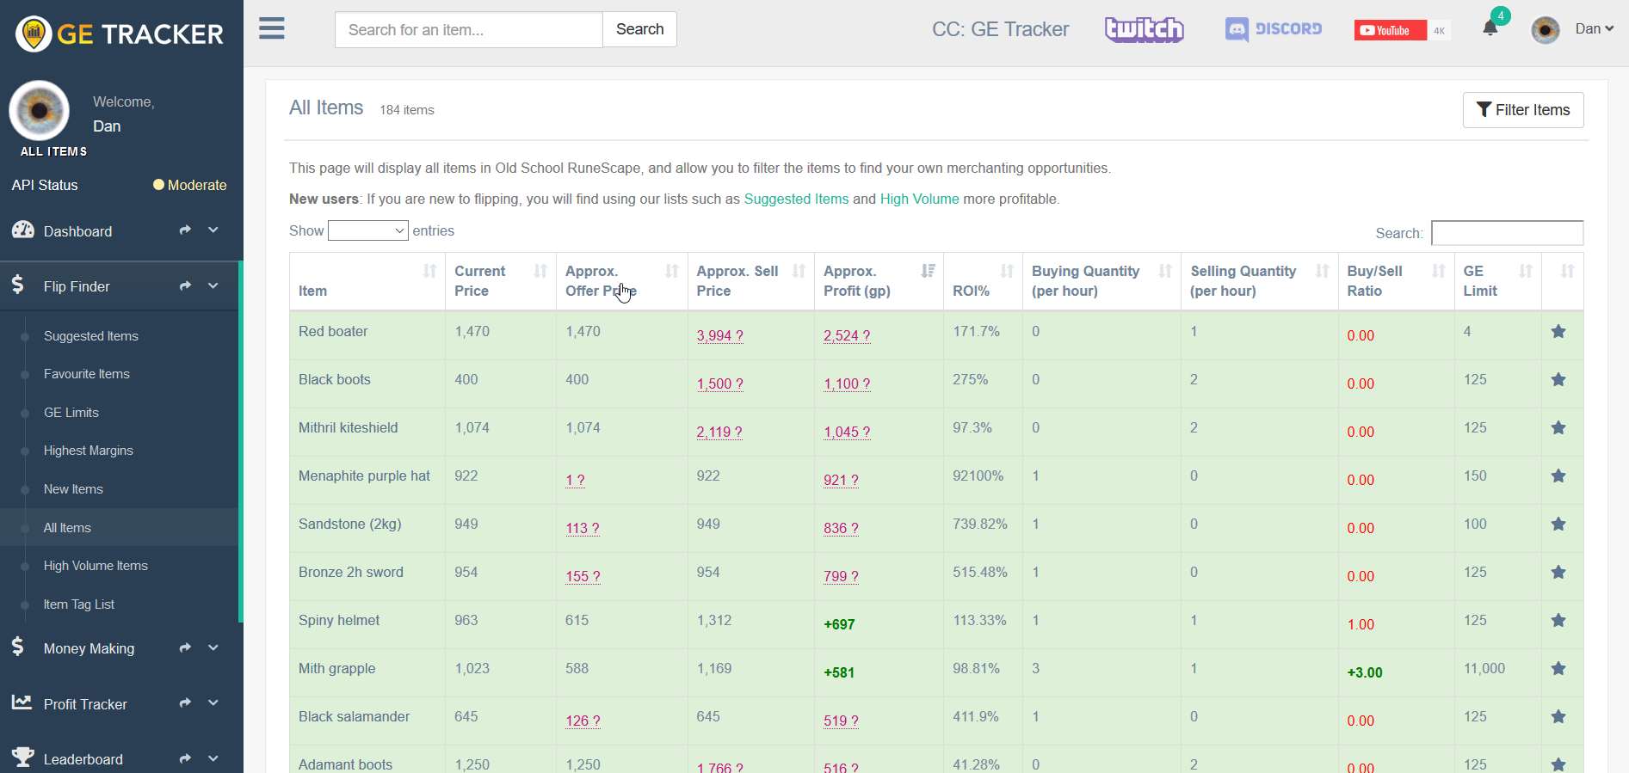Open GE Limits in sidebar
This screenshot has height=773, width=1629.
click(71, 413)
